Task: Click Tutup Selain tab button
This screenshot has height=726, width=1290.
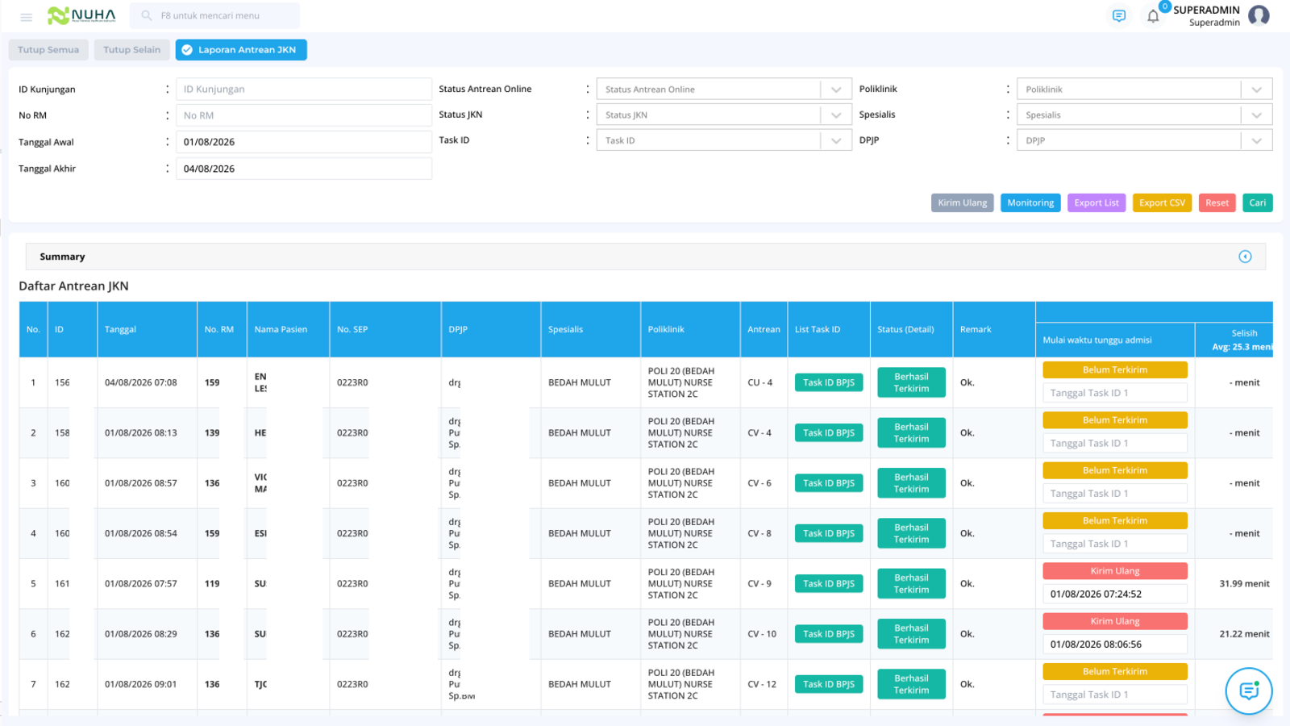Action: tap(132, 50)
